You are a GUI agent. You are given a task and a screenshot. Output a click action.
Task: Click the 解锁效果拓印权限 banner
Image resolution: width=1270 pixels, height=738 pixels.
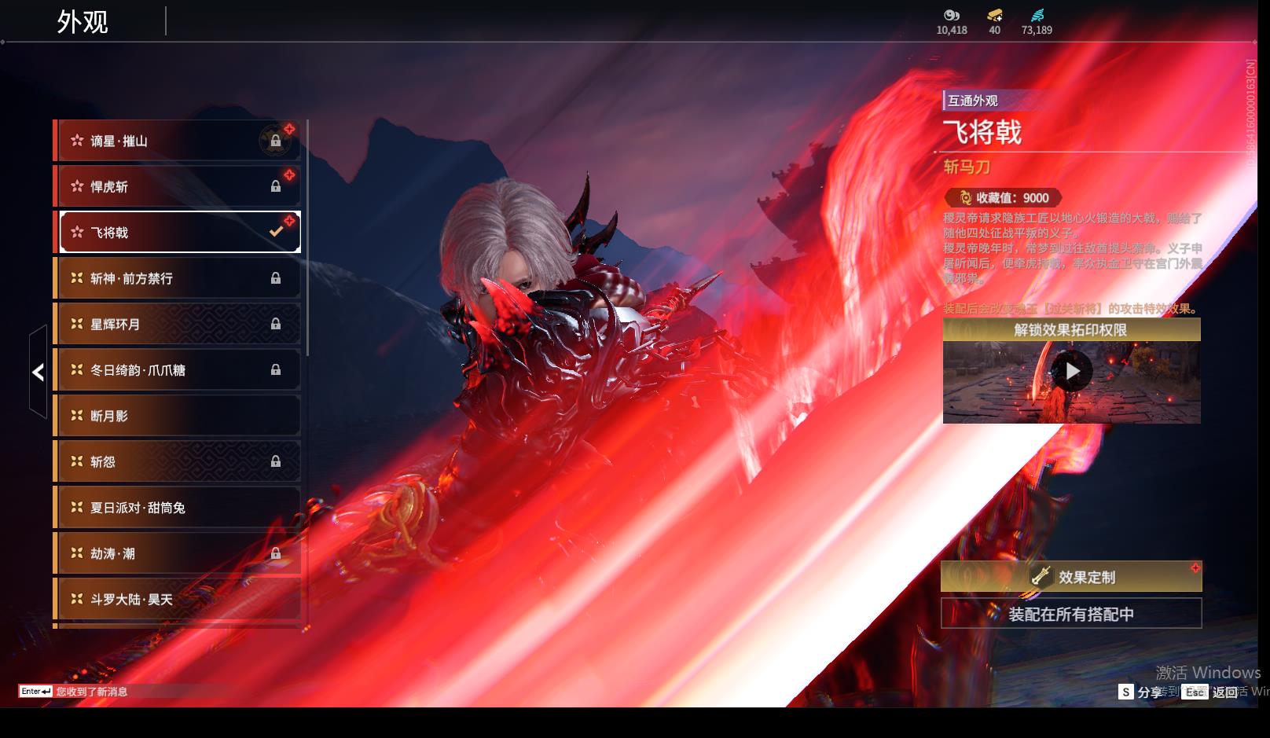pyautogui.click(x=1070, y=330)
